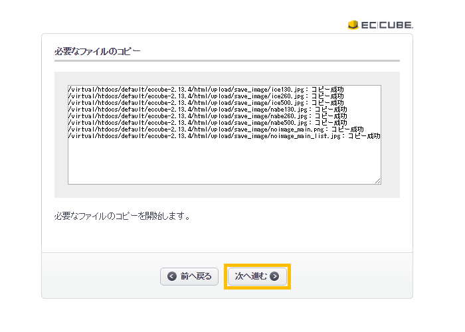Select the ice500.jpg log line
Viewport: 465px width, 332px height.
206,102
